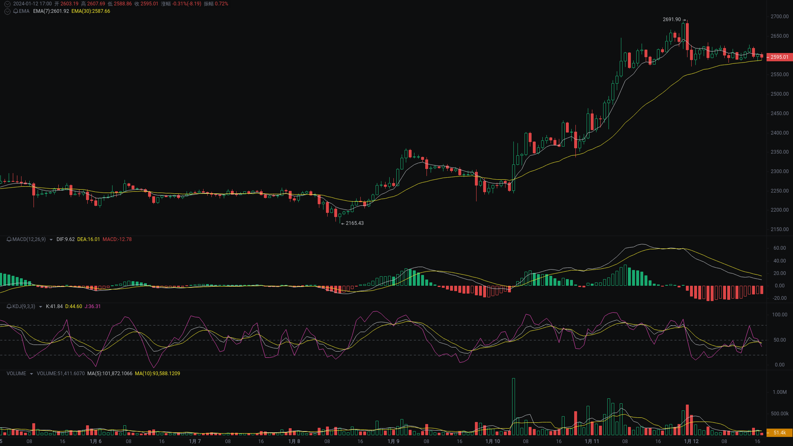Image resolution: width=793 pixels, height=446 pixels.
Task: Click the alert bell icon next to KDJ(9,3,3)
Action: click(x=9, y=306)
